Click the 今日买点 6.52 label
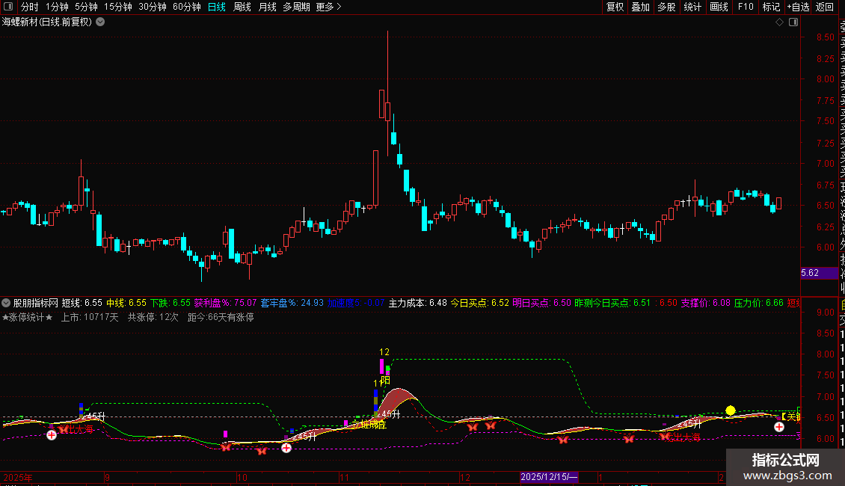This screenshot has width=845, height=486. [x=479, y=303]
